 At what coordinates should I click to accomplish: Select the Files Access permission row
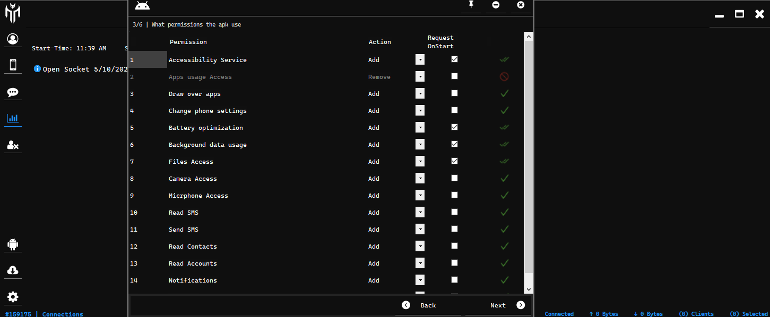[x=191, y=162]
